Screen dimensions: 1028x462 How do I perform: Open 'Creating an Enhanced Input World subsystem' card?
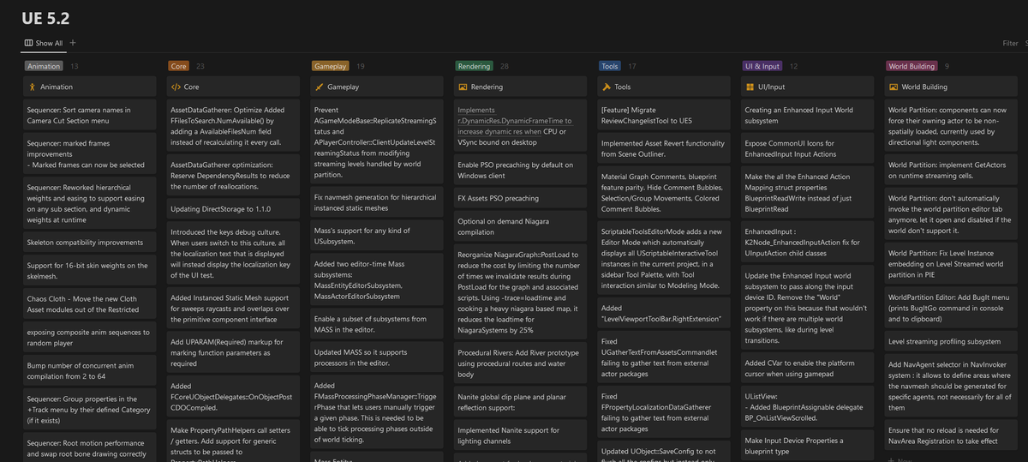tap(808, 116)
